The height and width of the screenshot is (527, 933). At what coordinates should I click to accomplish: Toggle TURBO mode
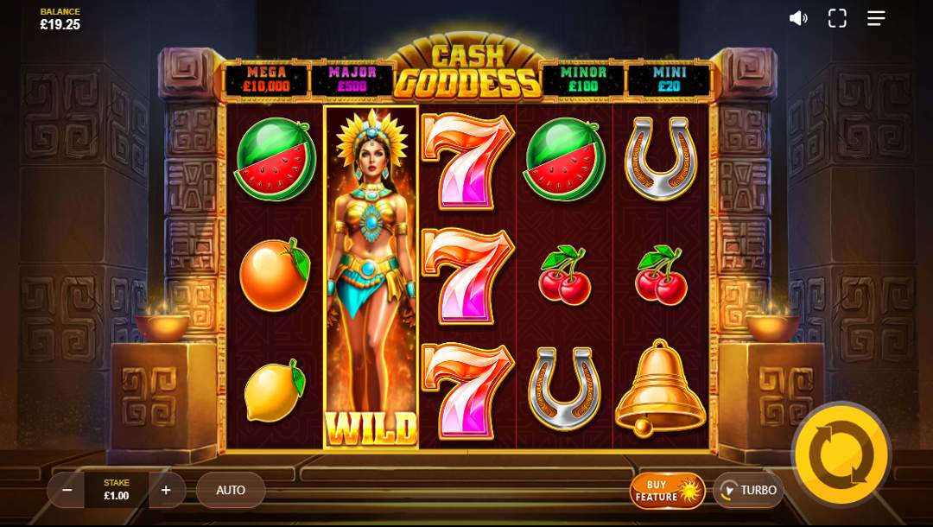[x=748, y=490]
